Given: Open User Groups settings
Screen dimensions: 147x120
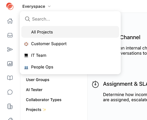Looking at the screenshot, I should point(38,80).
